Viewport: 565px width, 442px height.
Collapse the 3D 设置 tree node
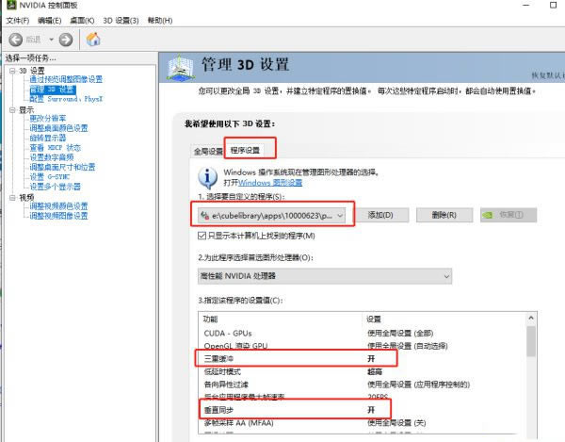(12, 71)
